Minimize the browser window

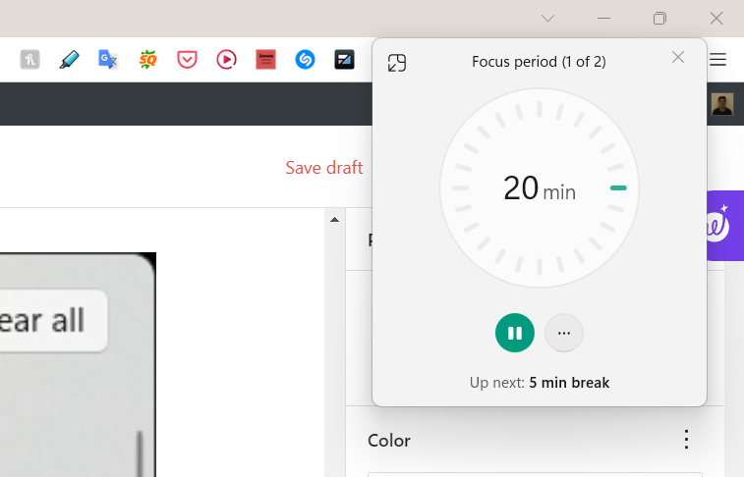coord(604,19)
